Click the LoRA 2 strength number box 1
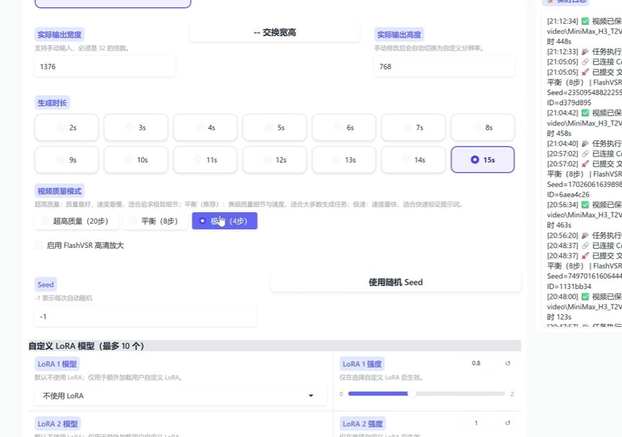Screen dimensions: 622x437 point(479,423)
